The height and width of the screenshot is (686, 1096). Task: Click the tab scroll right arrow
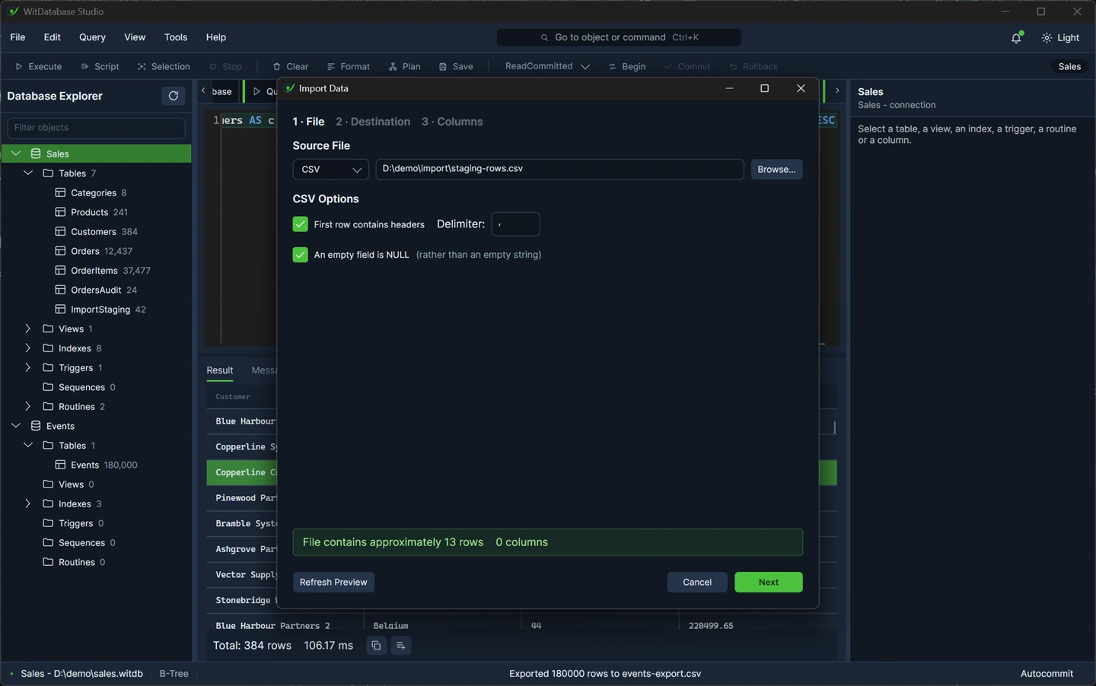pyautogui.click(x=837, y=91)
